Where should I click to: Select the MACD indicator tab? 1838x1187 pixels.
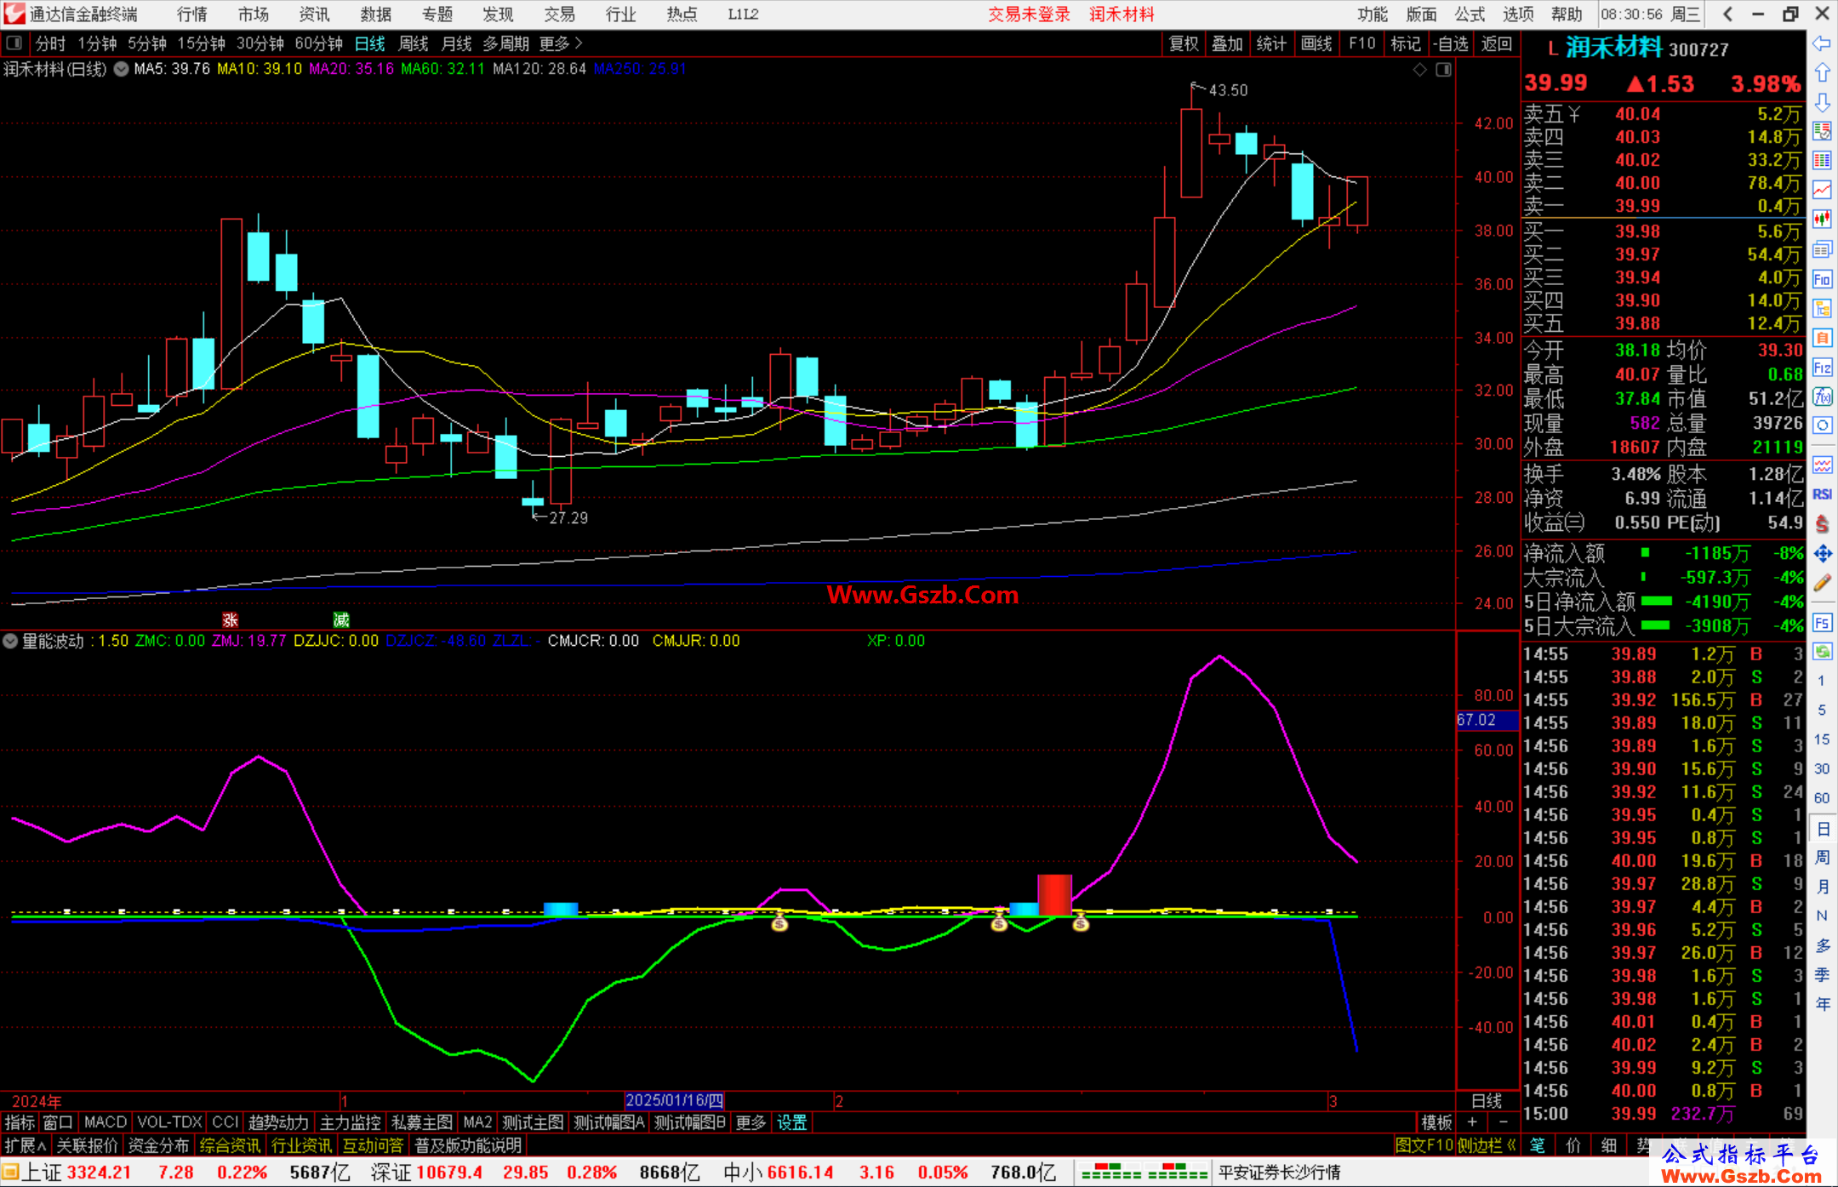click(x=106, y=1122)
